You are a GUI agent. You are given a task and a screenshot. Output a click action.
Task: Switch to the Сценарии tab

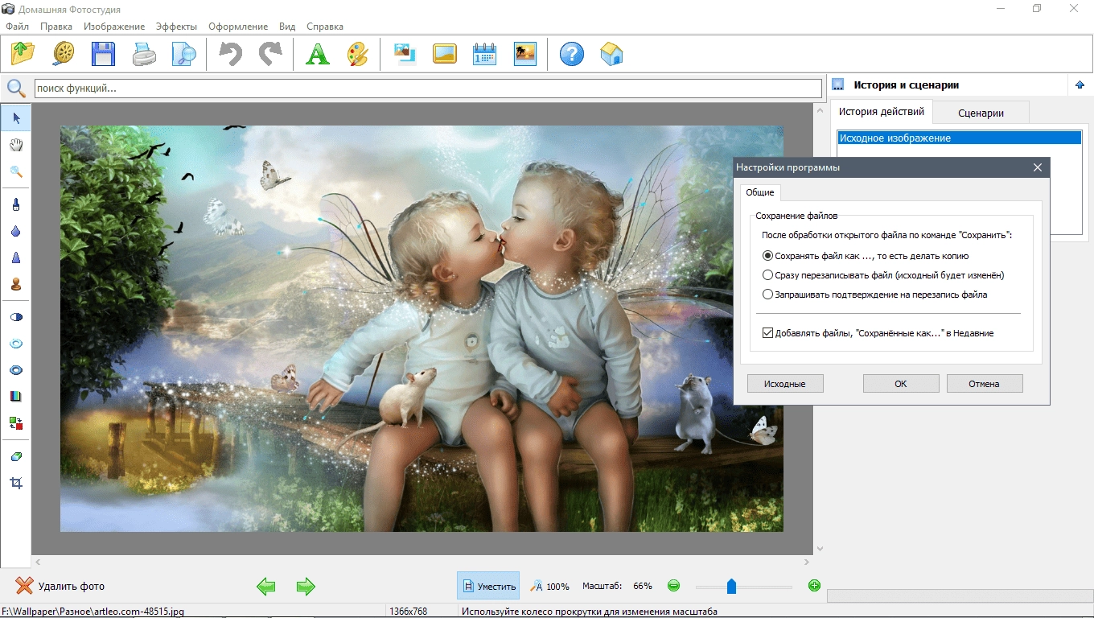click(981, 113)
